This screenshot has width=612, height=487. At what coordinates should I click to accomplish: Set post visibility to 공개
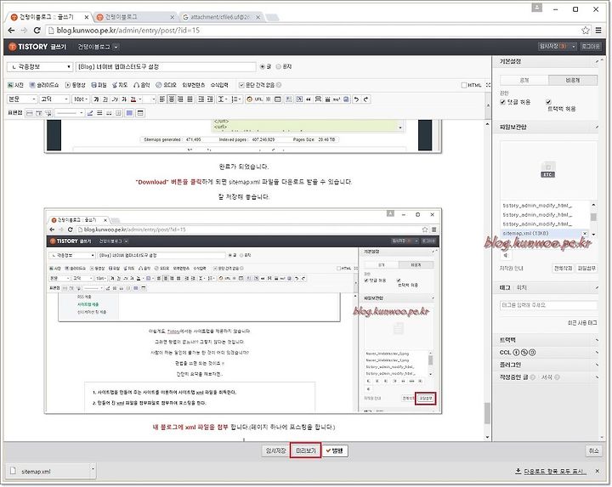point(524,80)
